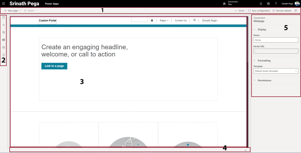
Task: Open the Settings gear in left sidebar
Action: [4, 47]
